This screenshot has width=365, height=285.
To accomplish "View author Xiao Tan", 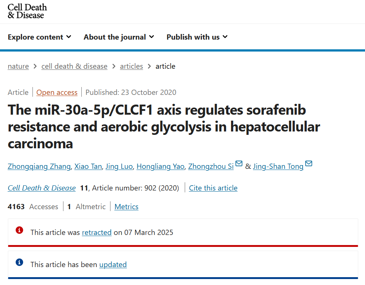I will (x=88, y=166).
